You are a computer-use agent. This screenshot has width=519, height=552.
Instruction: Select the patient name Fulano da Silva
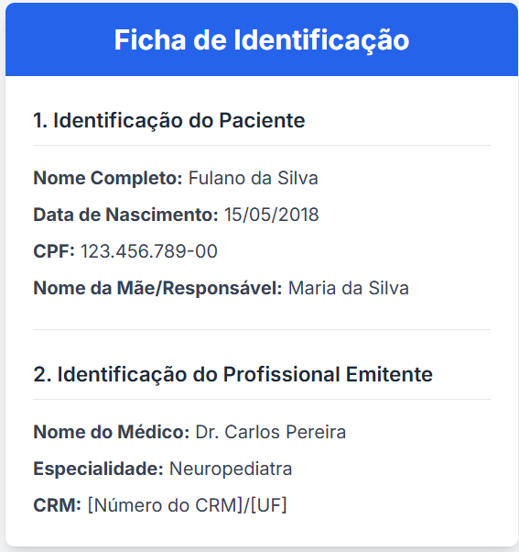coord(253,178)
